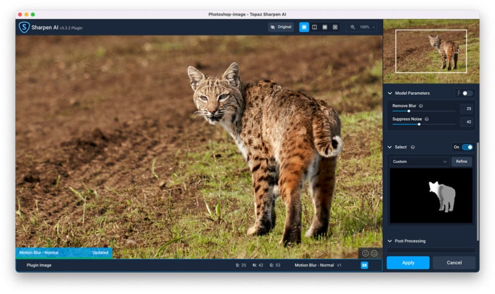
Task: Click the bobcat mask preview thumbnail
Action: coord(431,196)
